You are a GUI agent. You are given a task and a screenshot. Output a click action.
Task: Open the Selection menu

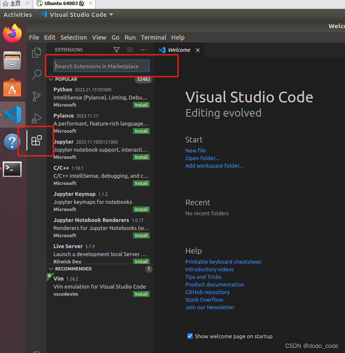(x=74, y=37)
